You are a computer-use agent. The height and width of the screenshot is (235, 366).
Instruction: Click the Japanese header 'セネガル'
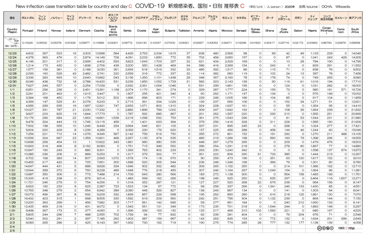(241, 18)
